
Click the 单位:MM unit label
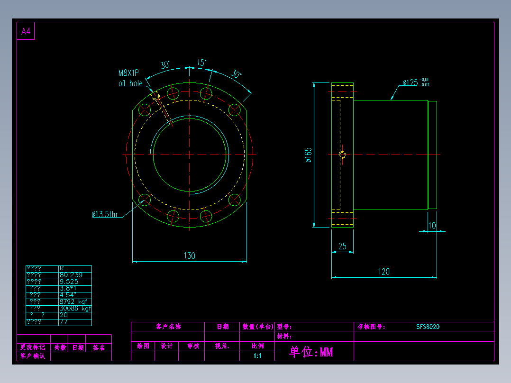coord(311,352)
